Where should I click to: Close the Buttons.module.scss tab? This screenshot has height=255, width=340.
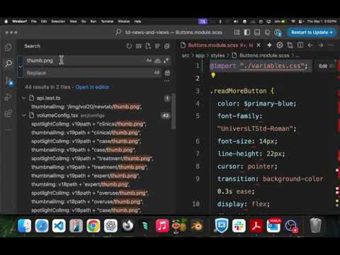click(258, 45)
